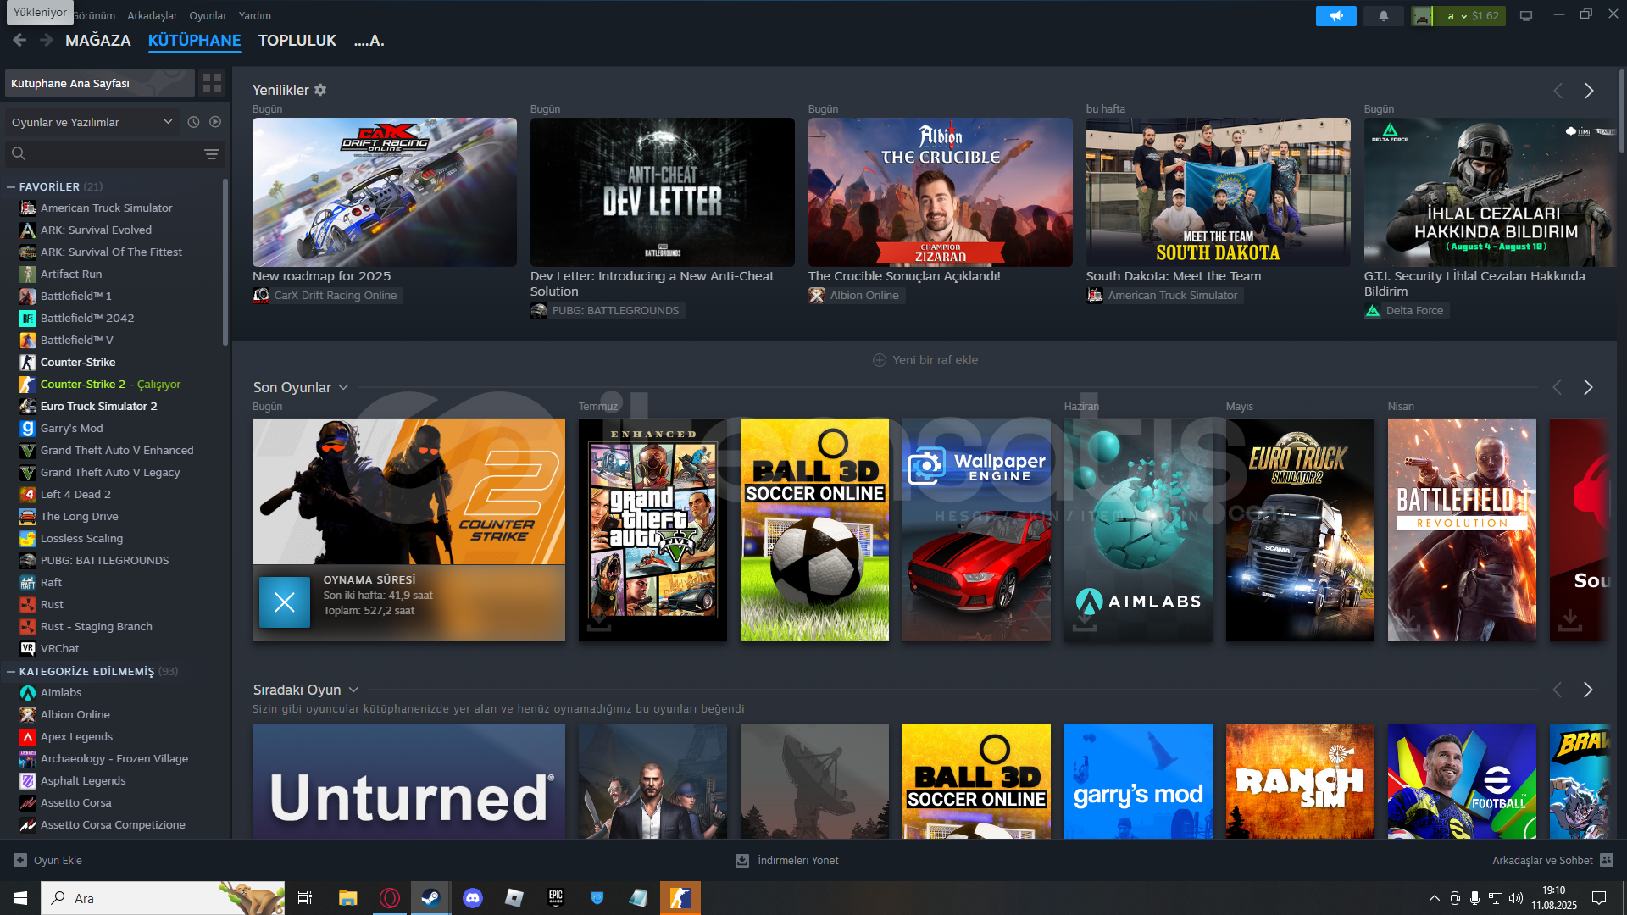Open Delta Force news tag
Viewport: 1627px width, 915px height.
point(1405,310)
